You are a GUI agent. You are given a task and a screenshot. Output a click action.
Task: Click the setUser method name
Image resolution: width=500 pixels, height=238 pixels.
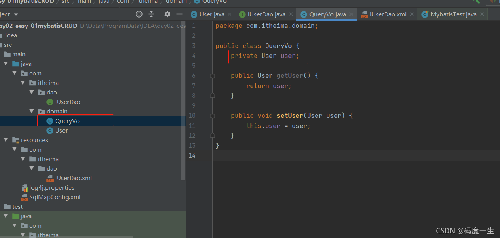[x=290, y=116]
